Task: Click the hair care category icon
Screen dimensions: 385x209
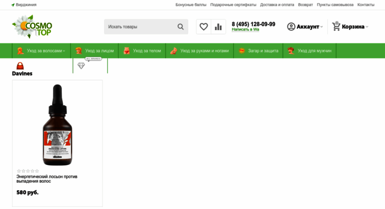Action: (20, 51)
